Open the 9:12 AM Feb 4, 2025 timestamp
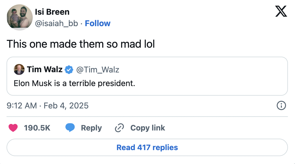This screenshot has height=164, width=295. (48, 105)
